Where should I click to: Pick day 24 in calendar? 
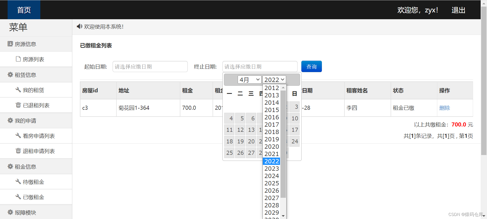coord(294,141)
